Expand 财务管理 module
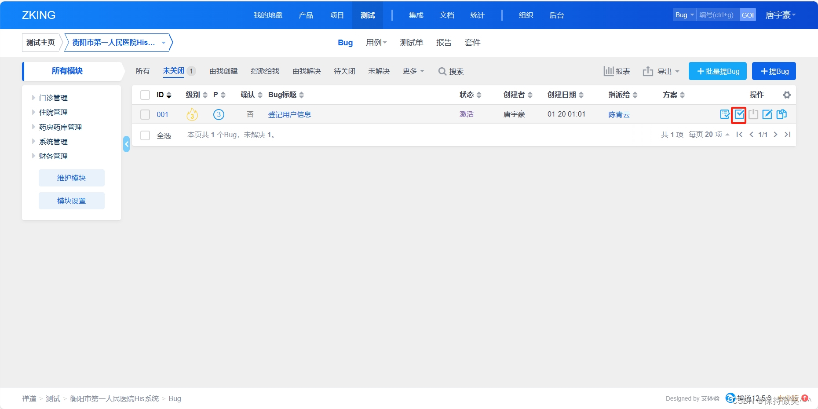 point(33,156)
